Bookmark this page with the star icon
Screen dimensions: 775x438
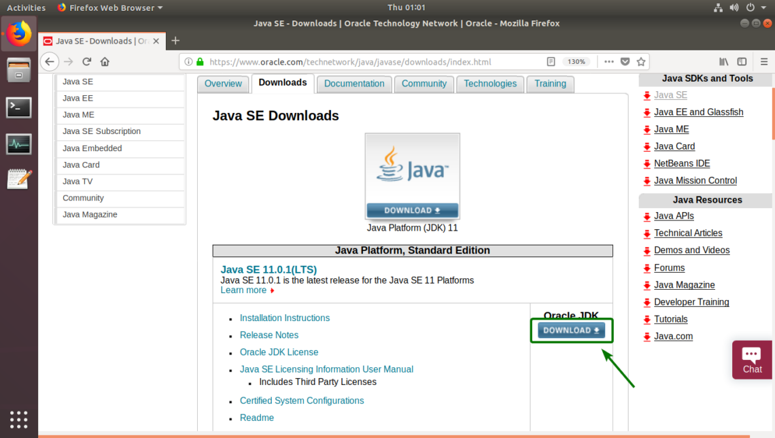click(x=641, y=62)
